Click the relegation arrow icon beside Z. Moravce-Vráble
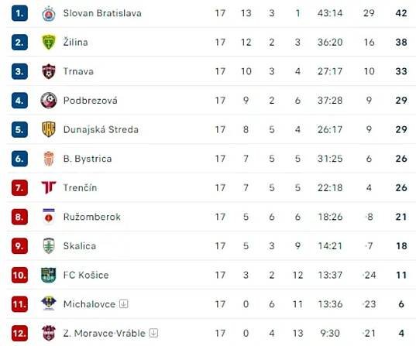Viewport: 416px width, 346px height. tap(153, 333)
